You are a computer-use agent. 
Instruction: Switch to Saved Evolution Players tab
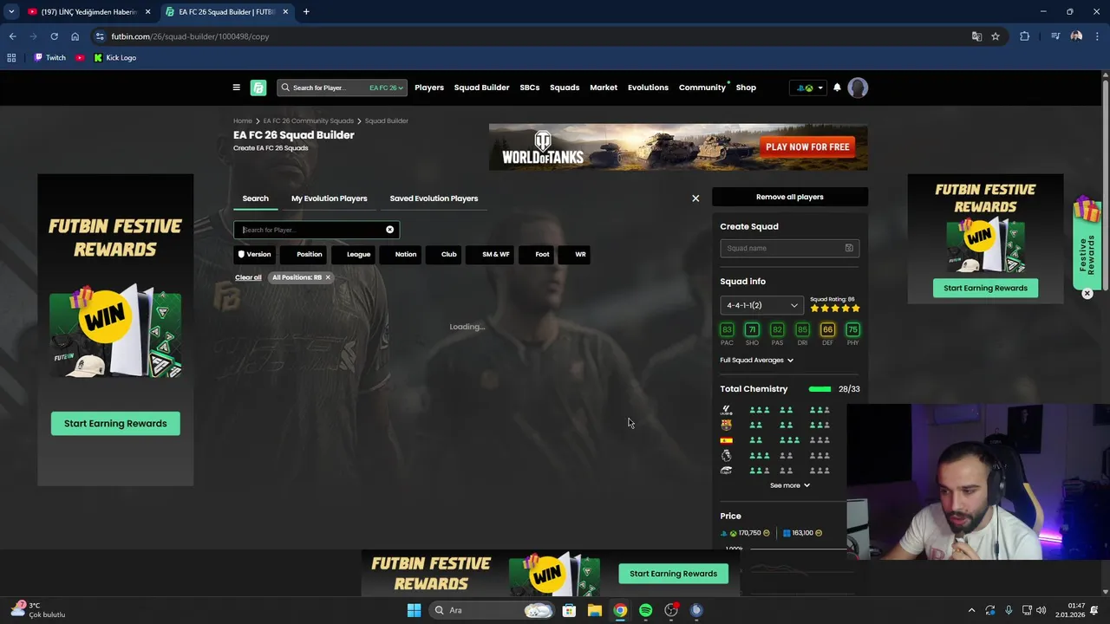[434, 198]
